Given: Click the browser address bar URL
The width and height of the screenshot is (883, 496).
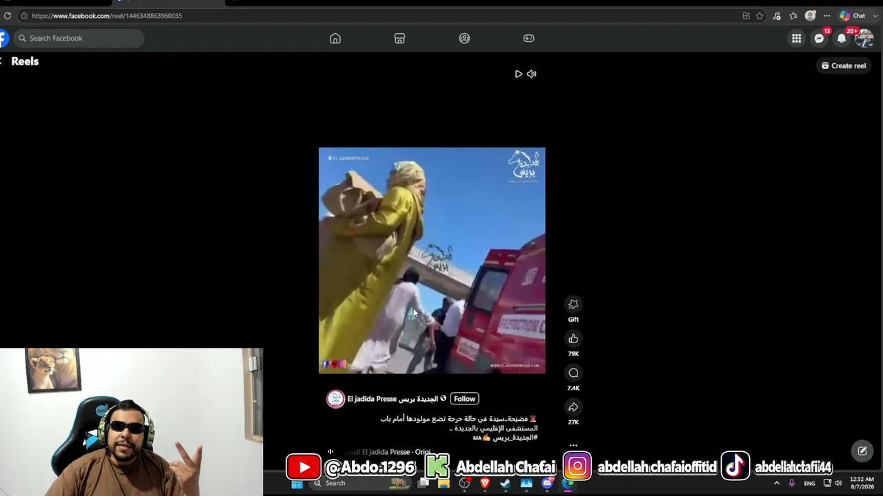Looking at the screenshot, I should click(107, 16).
